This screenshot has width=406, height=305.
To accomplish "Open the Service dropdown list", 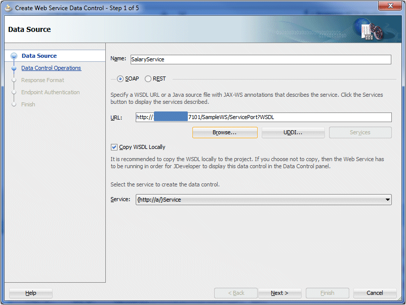I will point(264,200).
